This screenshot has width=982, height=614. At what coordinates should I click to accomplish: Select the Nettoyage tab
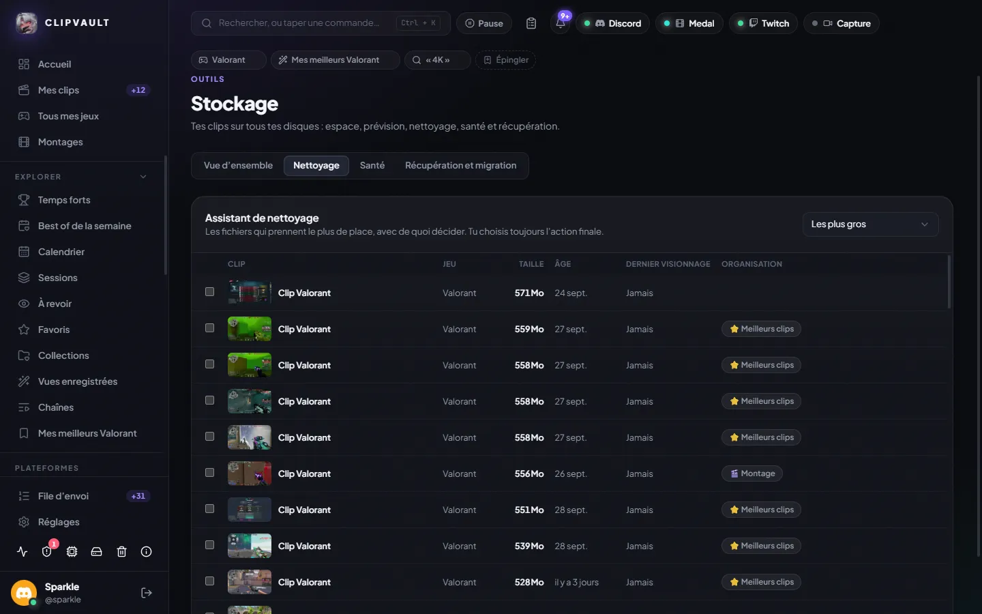point(316,166)
